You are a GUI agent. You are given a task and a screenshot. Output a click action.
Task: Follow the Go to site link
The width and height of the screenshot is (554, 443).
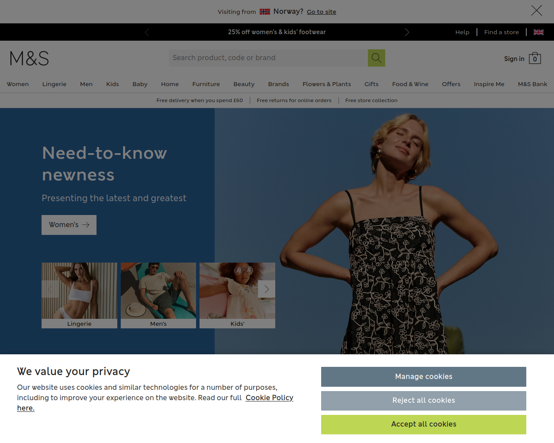coord(322,12)
